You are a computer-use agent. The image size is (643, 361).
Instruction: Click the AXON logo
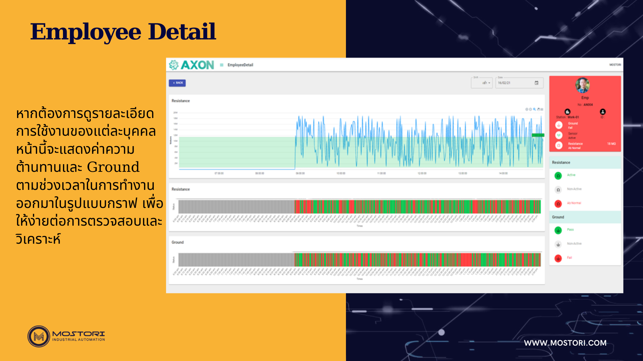pyautogui.click(x=192, y=65)
